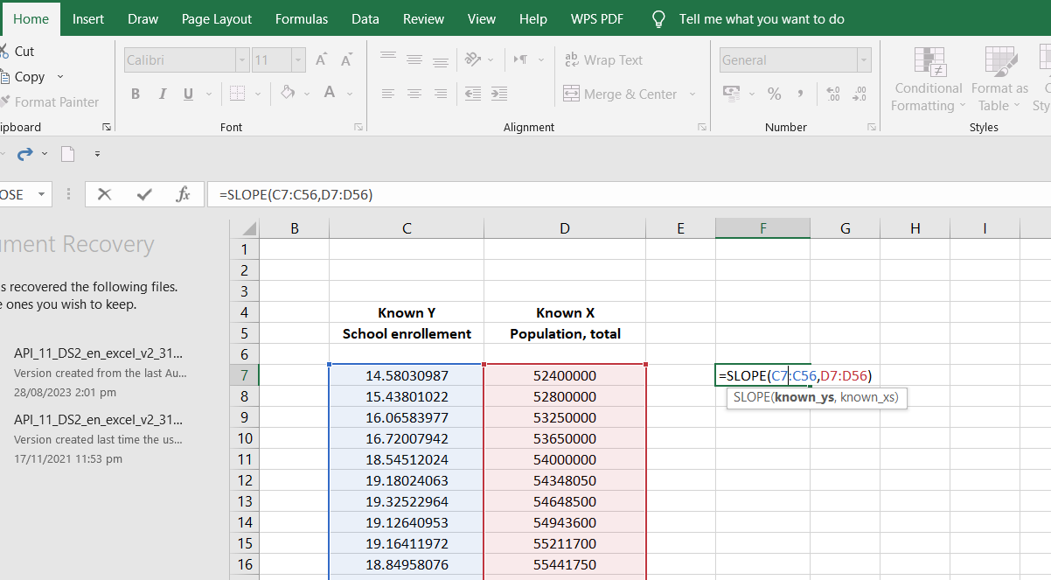Open recovered file dated 17/11/2021
The width and height of the screenshot is (1051, 580).
[100, 438]
